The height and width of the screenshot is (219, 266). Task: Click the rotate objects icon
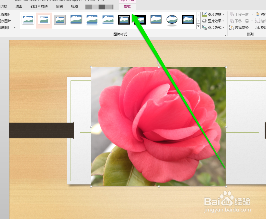click(x=257, y=27)
